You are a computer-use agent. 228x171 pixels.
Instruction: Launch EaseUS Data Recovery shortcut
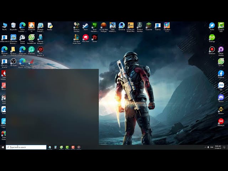[x=14, y=39]
